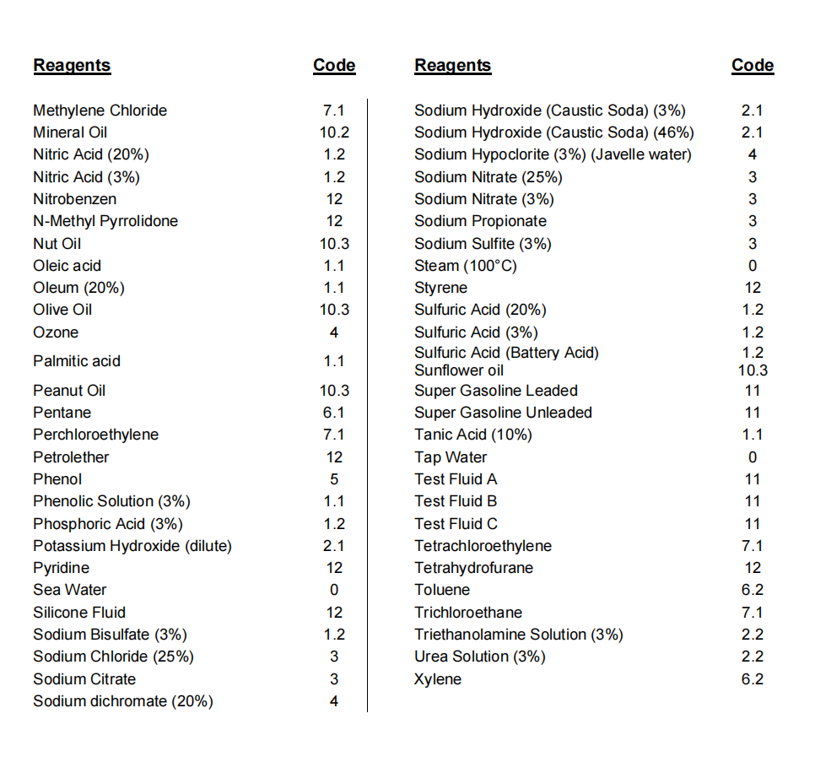Select Triethanolamine Solution (3%) entry
815x762 pixels.
pyautogui.click(x=519, y=635)
